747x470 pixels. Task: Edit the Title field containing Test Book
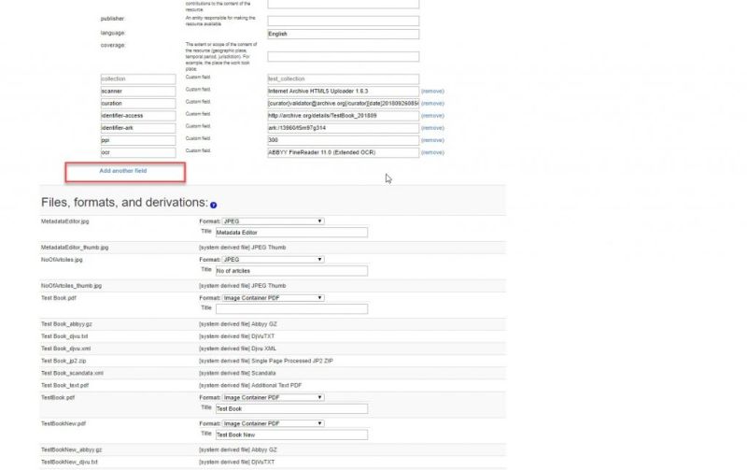coord(291,409)
